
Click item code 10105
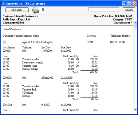(x=6, y=90)
